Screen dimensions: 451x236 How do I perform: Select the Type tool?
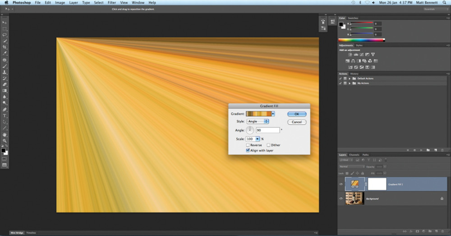pyautogui.click(x=5, y=116)
